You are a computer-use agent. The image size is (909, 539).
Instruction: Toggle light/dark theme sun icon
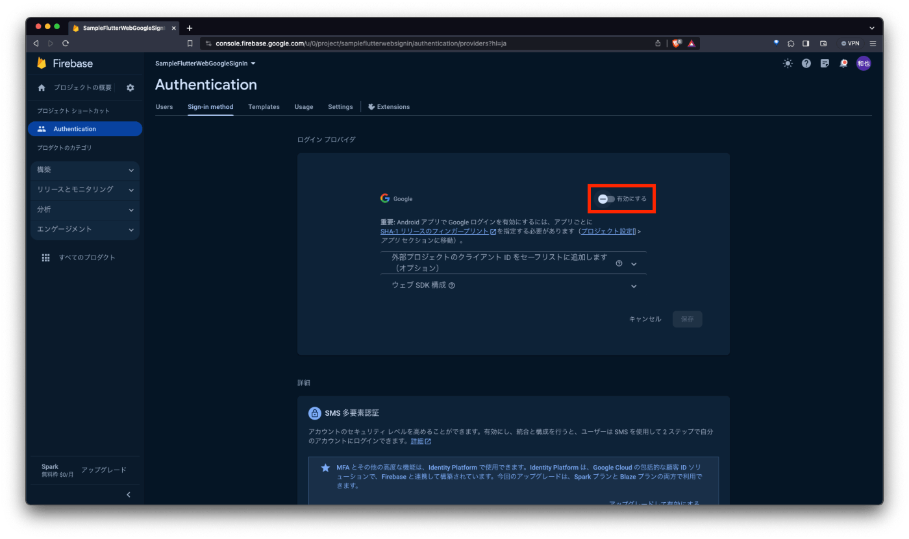coord(788,63)
